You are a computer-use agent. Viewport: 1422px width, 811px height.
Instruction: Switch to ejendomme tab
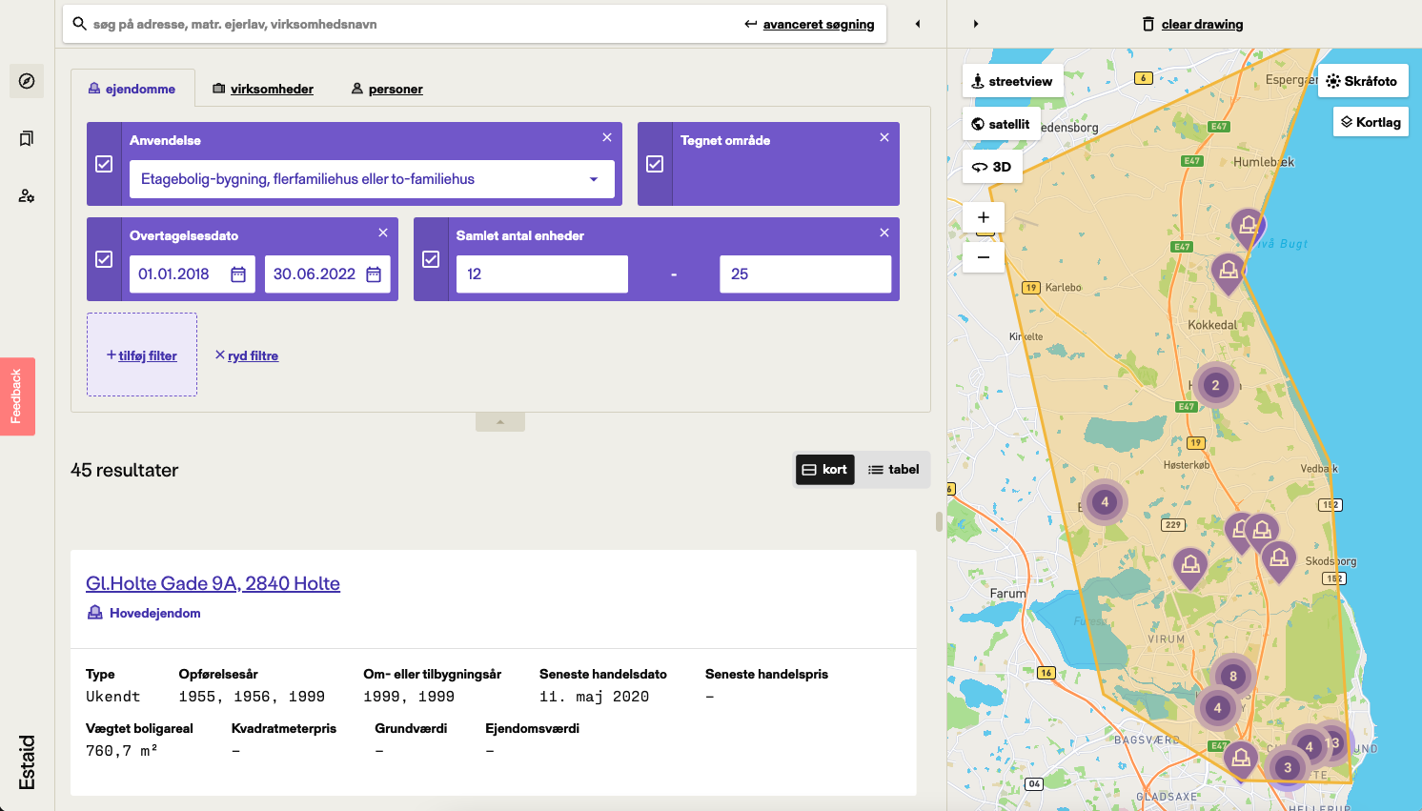(132, 89)
